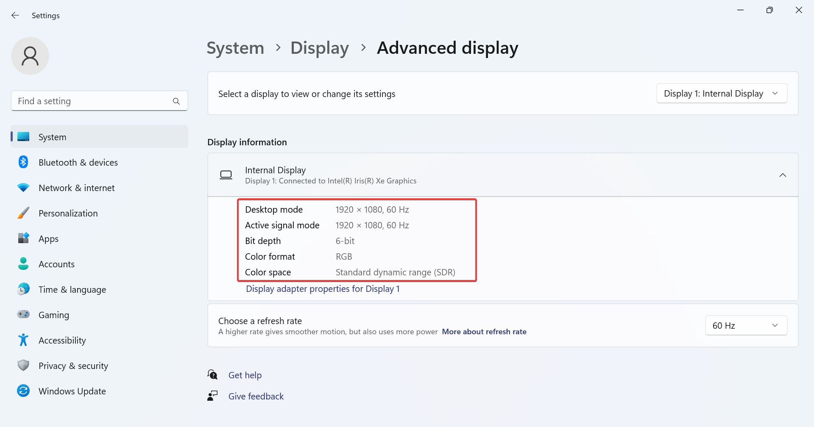Image resolution: width=814 pixels, height=427 pixels.
Task: Open the System settings category
Action: click(x=99, y=137)
